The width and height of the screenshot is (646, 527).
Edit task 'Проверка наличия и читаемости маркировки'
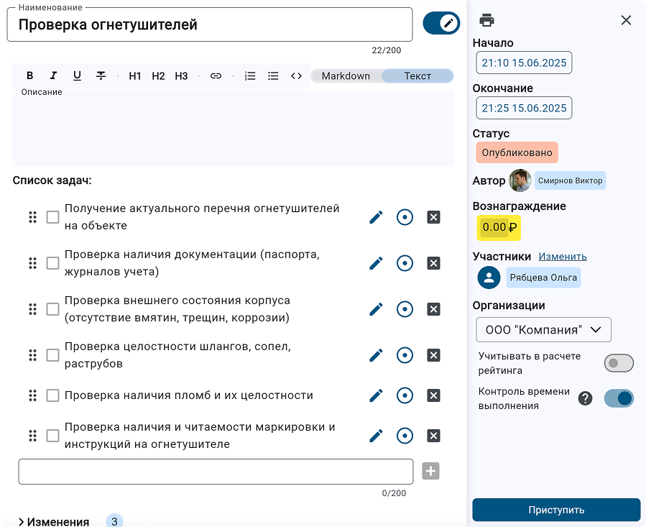[x=376, y=436]
